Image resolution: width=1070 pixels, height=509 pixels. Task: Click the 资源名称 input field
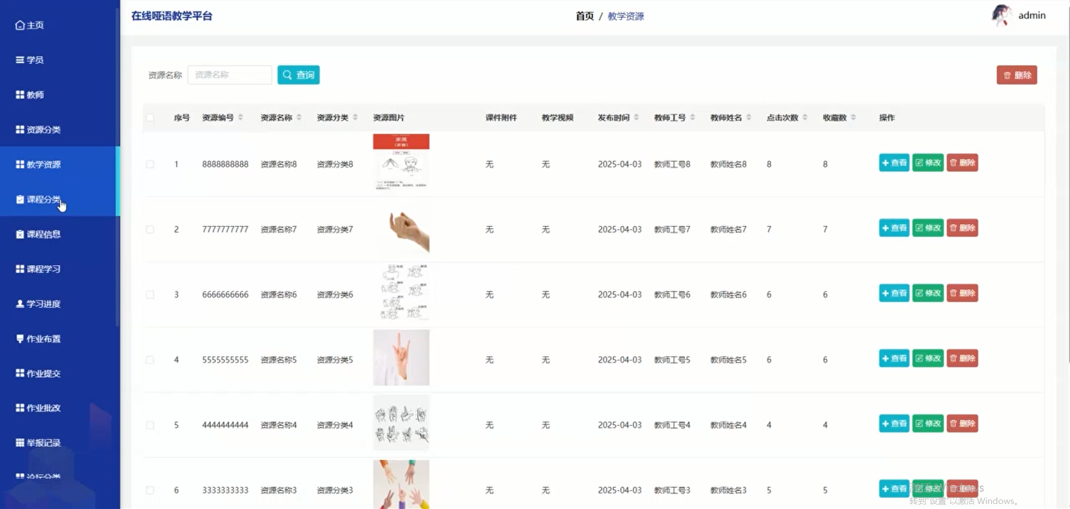[x=229, y=75]
